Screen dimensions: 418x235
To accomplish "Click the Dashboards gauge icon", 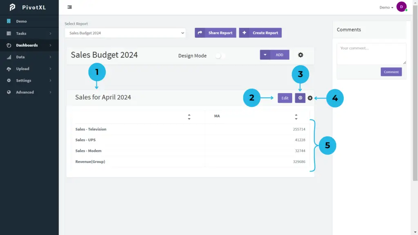I will click(9, 45).
